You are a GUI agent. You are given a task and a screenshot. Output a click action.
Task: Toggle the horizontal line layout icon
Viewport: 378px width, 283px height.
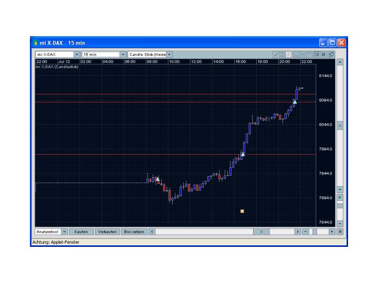coord(303,55)
